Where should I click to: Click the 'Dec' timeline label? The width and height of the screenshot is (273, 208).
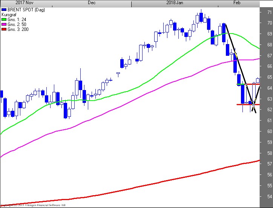(x=92, y=3)
